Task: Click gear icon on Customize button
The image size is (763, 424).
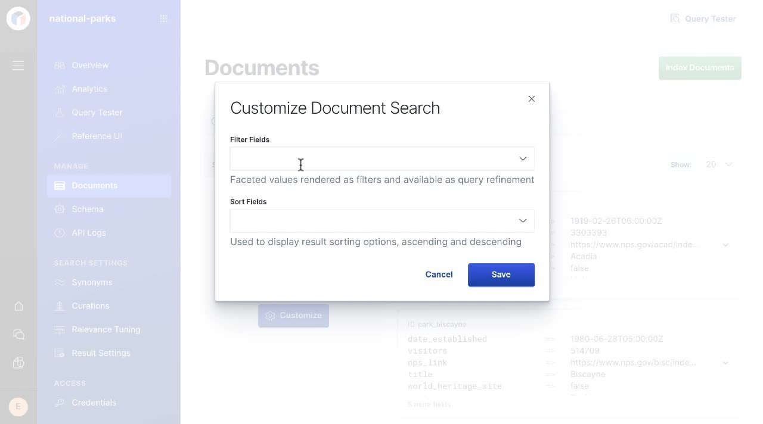Action: (x=270, y=316)
